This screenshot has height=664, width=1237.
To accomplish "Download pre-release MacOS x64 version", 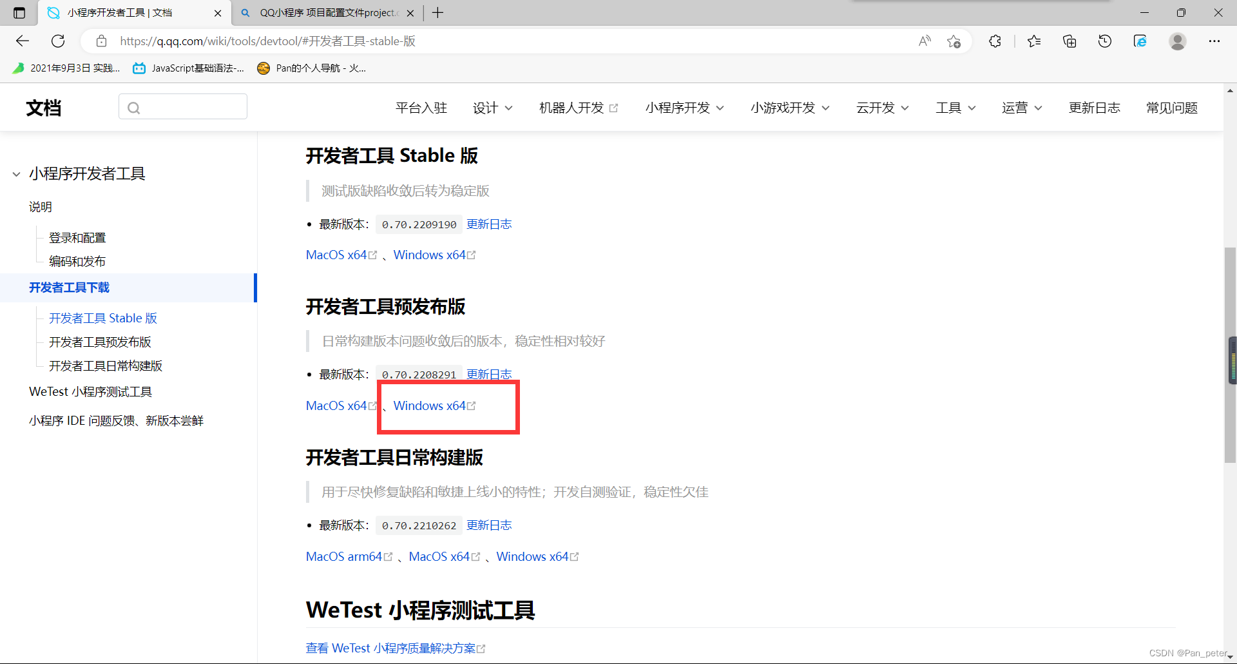I will pyautogui.click(x=341, y=406).
